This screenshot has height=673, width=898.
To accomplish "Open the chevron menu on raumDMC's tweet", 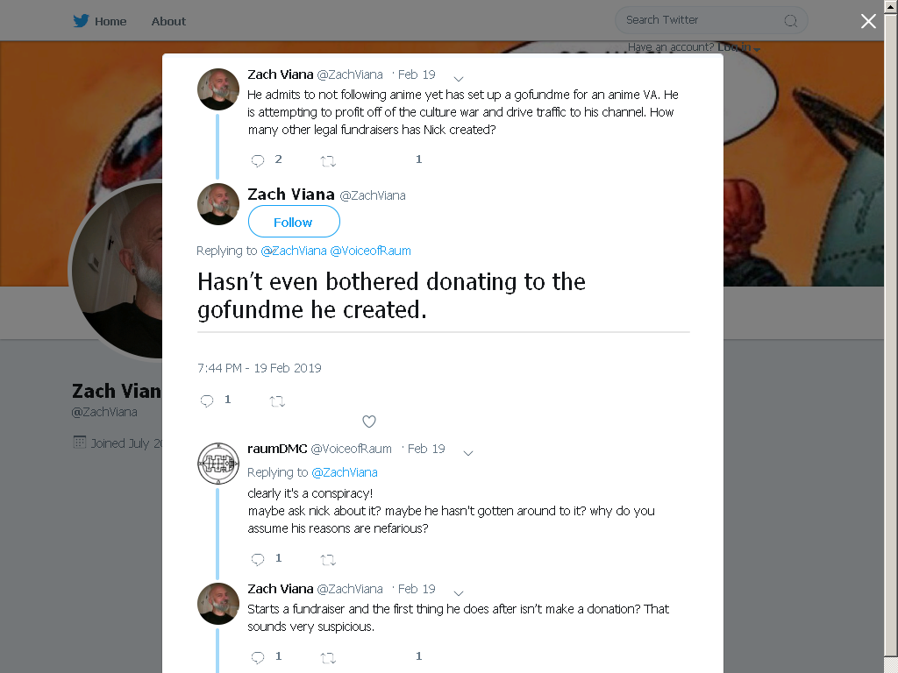I will [x=468, y=453].
